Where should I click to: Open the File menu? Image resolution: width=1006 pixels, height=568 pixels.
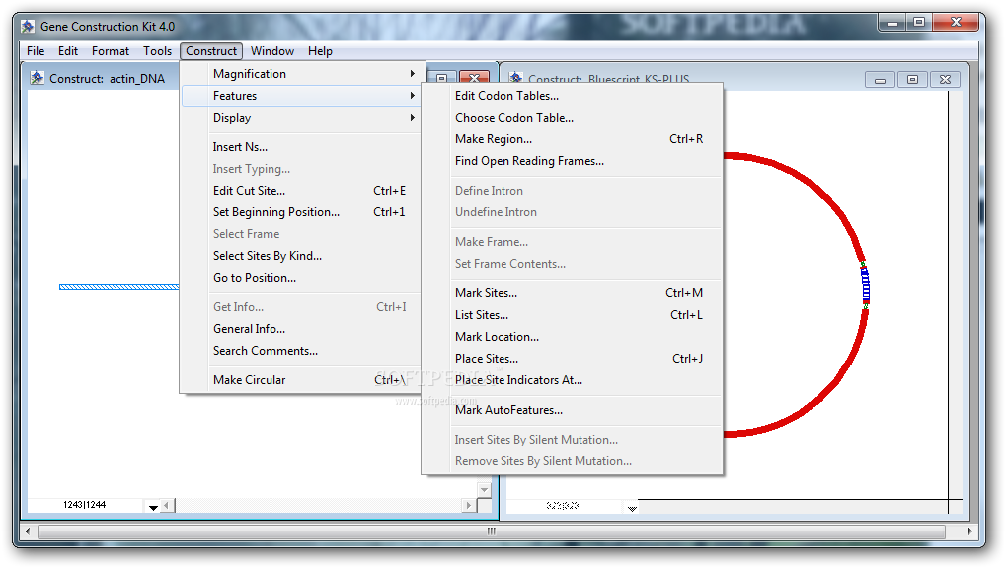(36, 51)
